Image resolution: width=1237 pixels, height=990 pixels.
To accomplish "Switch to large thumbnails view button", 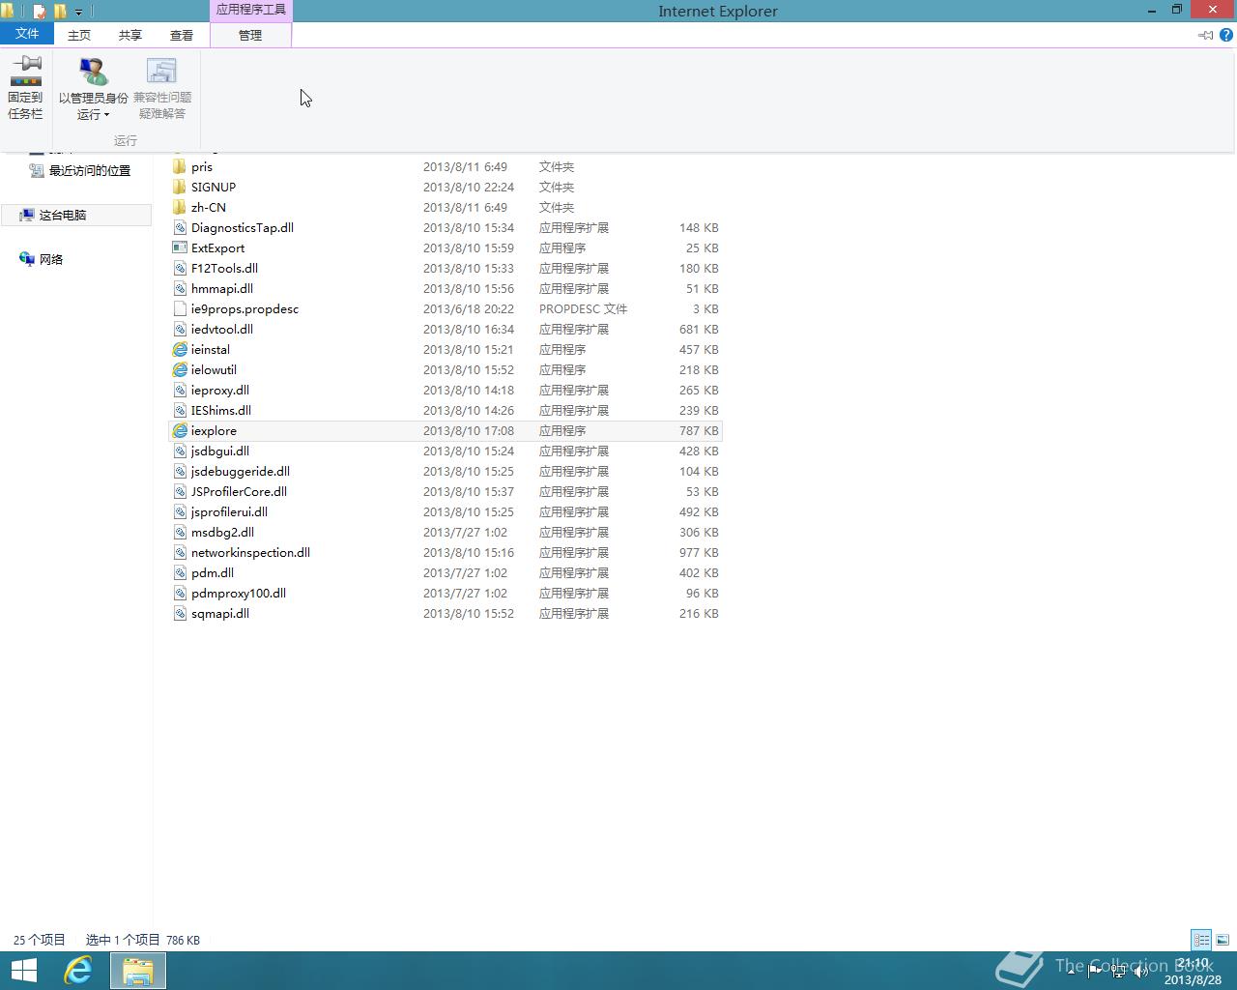I will point(1223,940).
